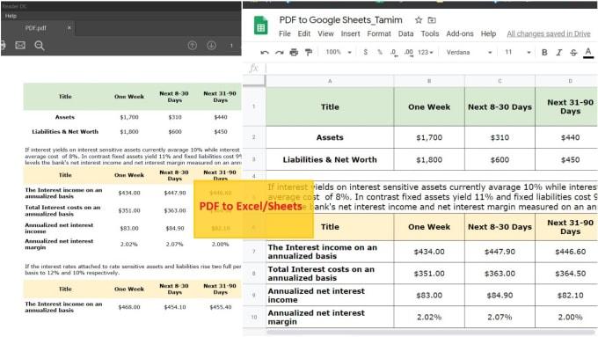
Task: Open the File menu in Sheets
Action: [285, 33]
